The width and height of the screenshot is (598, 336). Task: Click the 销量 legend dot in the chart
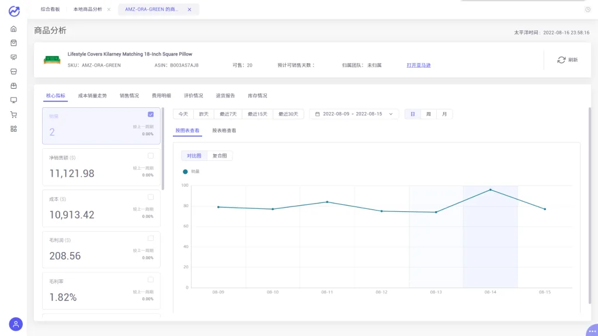point(185,172)
